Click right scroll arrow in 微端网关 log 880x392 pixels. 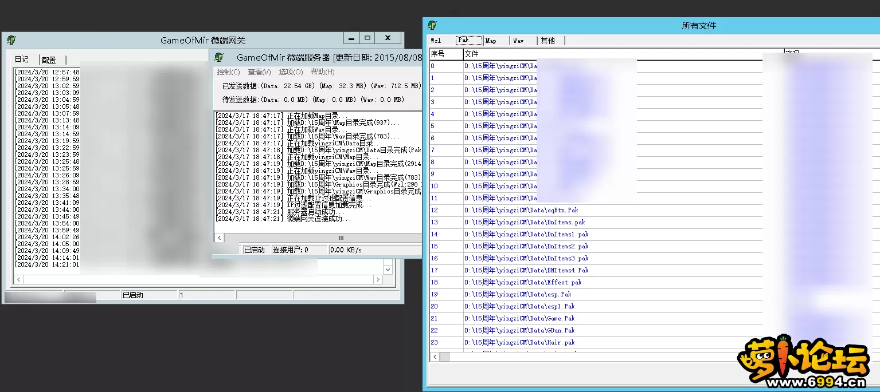click(x=378, y=280)
